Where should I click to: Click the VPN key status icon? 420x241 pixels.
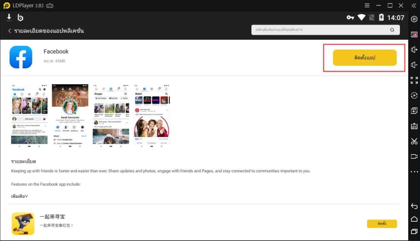point(350,18)
